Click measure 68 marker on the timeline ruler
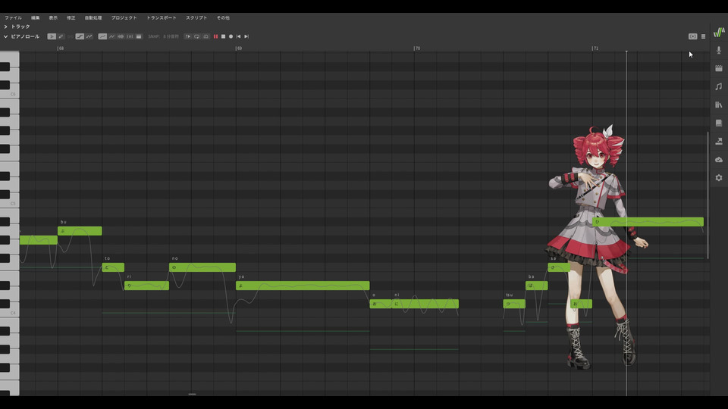 point(61,48)
